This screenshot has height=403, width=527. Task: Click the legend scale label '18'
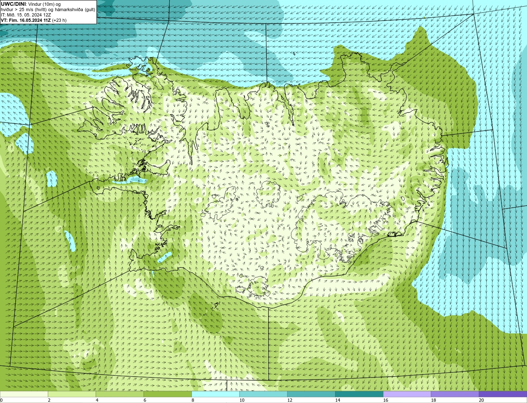434,400
